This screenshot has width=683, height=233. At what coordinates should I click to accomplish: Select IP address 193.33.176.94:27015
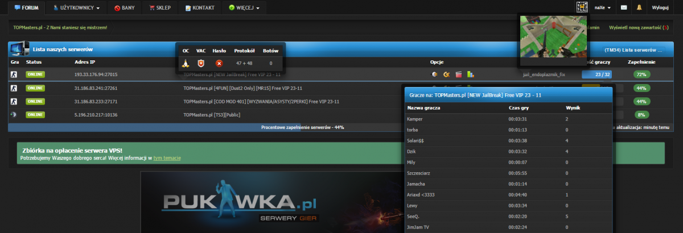pos(96,74)
